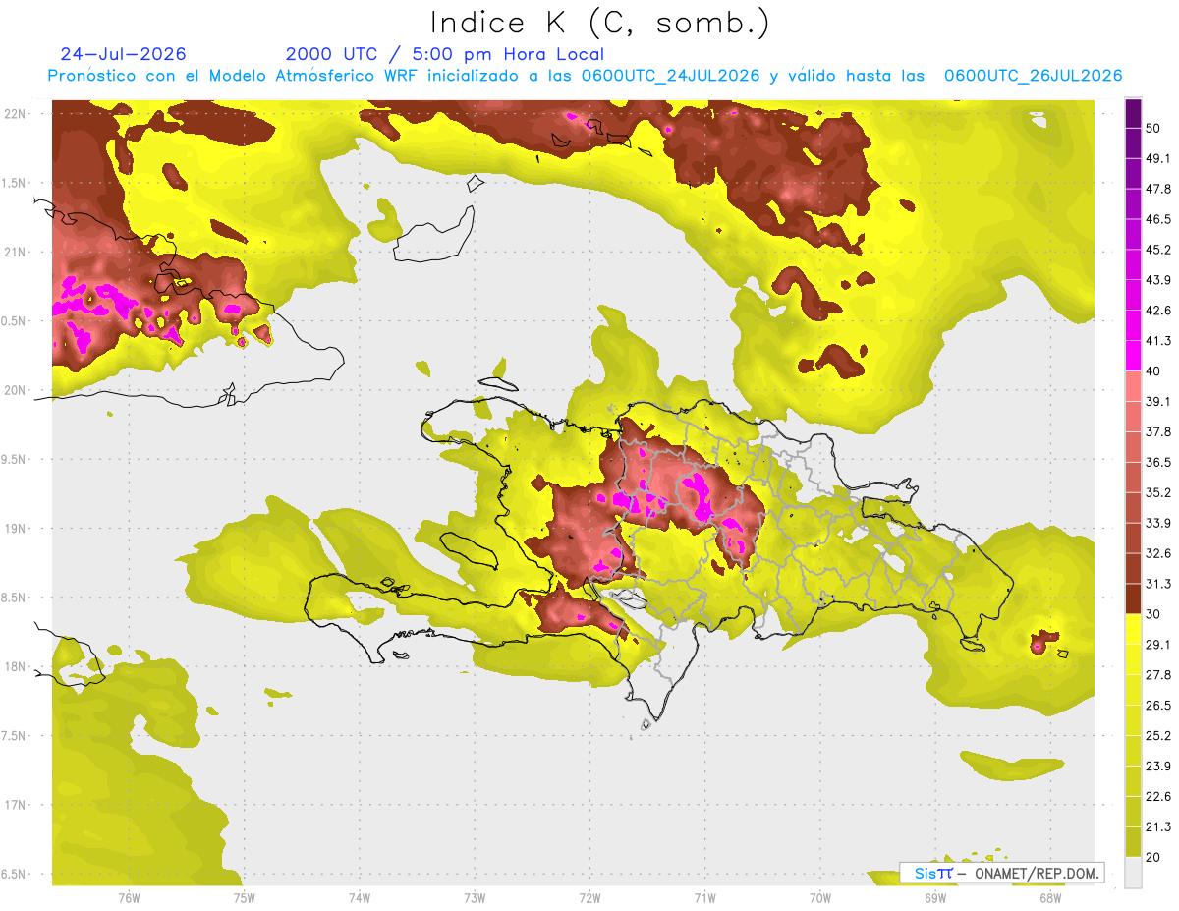The width and height of the screenshot is (1179, 911).
Task: Select the colorbar value 36.5
Action: coord(1158,462)
